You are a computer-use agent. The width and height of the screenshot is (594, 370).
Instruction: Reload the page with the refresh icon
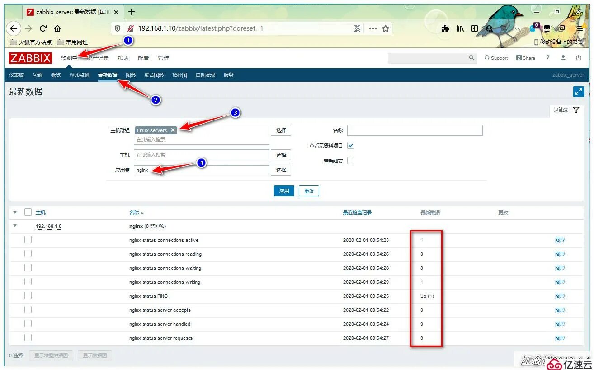point(43,28)
